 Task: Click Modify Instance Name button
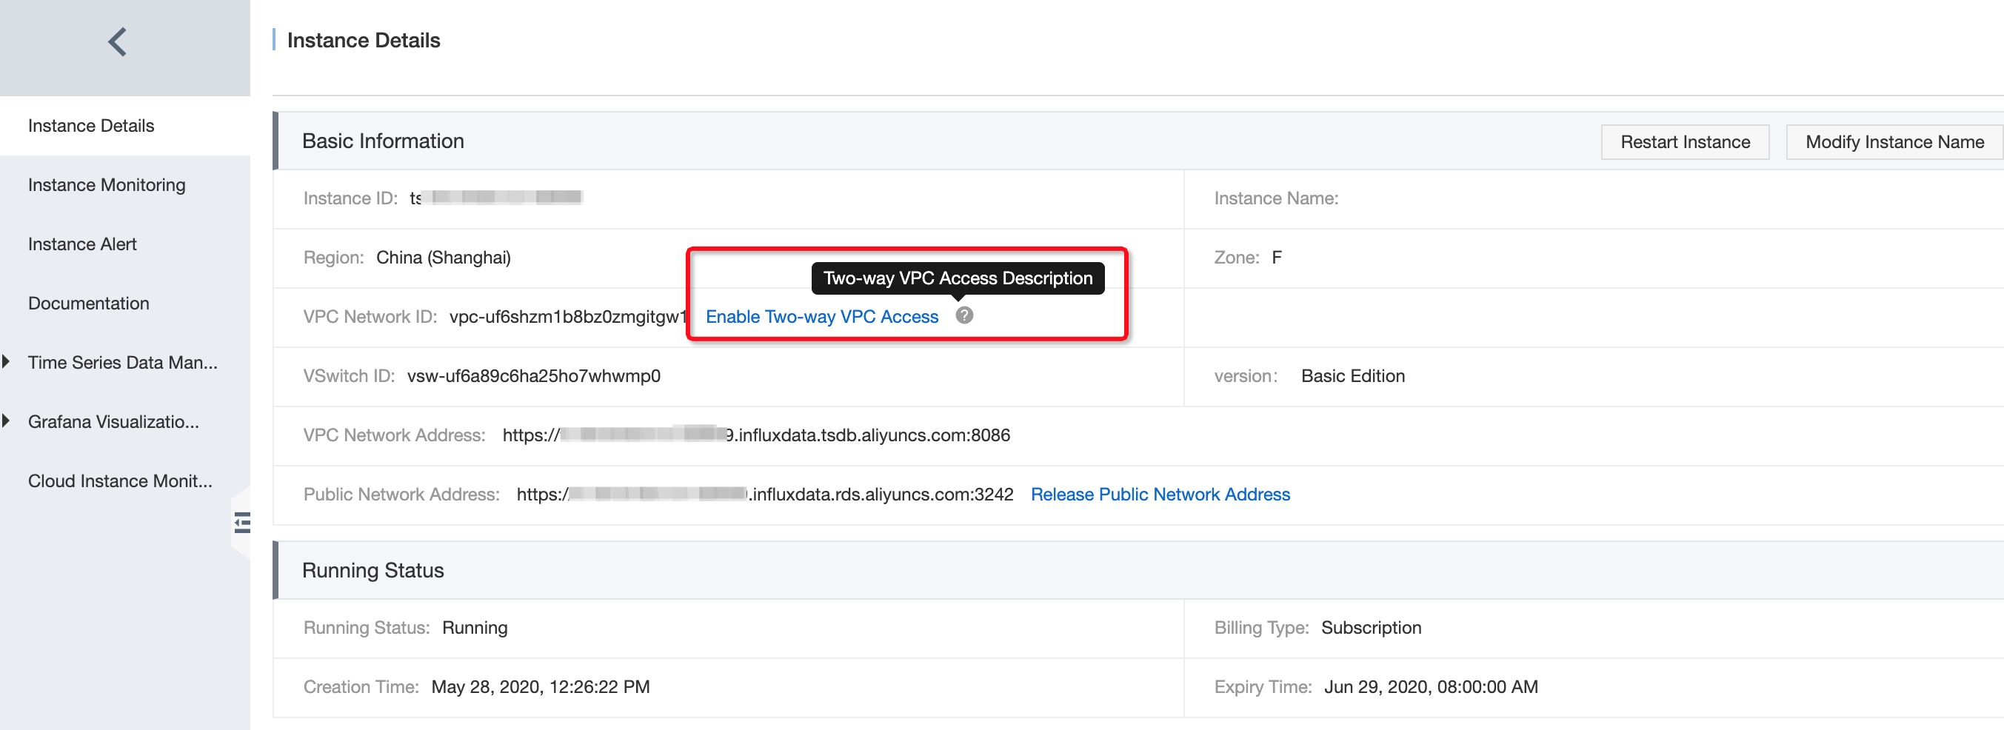[x=1894, y=141]
